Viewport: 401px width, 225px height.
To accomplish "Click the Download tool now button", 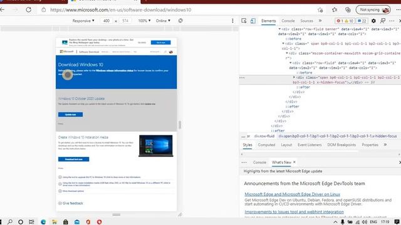I will [74, 159].
